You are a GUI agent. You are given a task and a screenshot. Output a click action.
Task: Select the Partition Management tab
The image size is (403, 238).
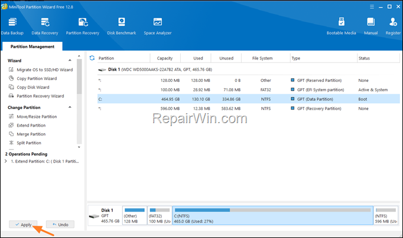pyautogui.click(x=32, y=47)
